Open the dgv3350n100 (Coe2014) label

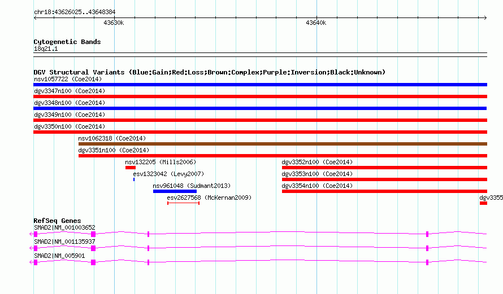coord(70,126)
